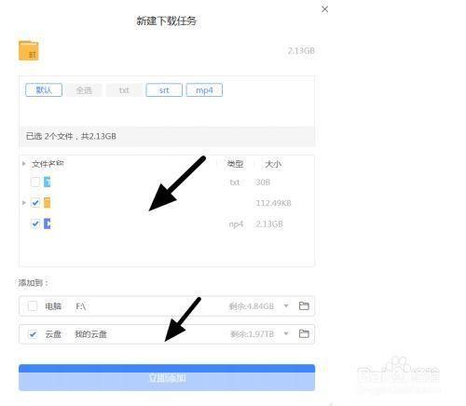Viewport: 466px width, 406px height.
Task: Click the txt file icon
Action: (x=47, y=182)
